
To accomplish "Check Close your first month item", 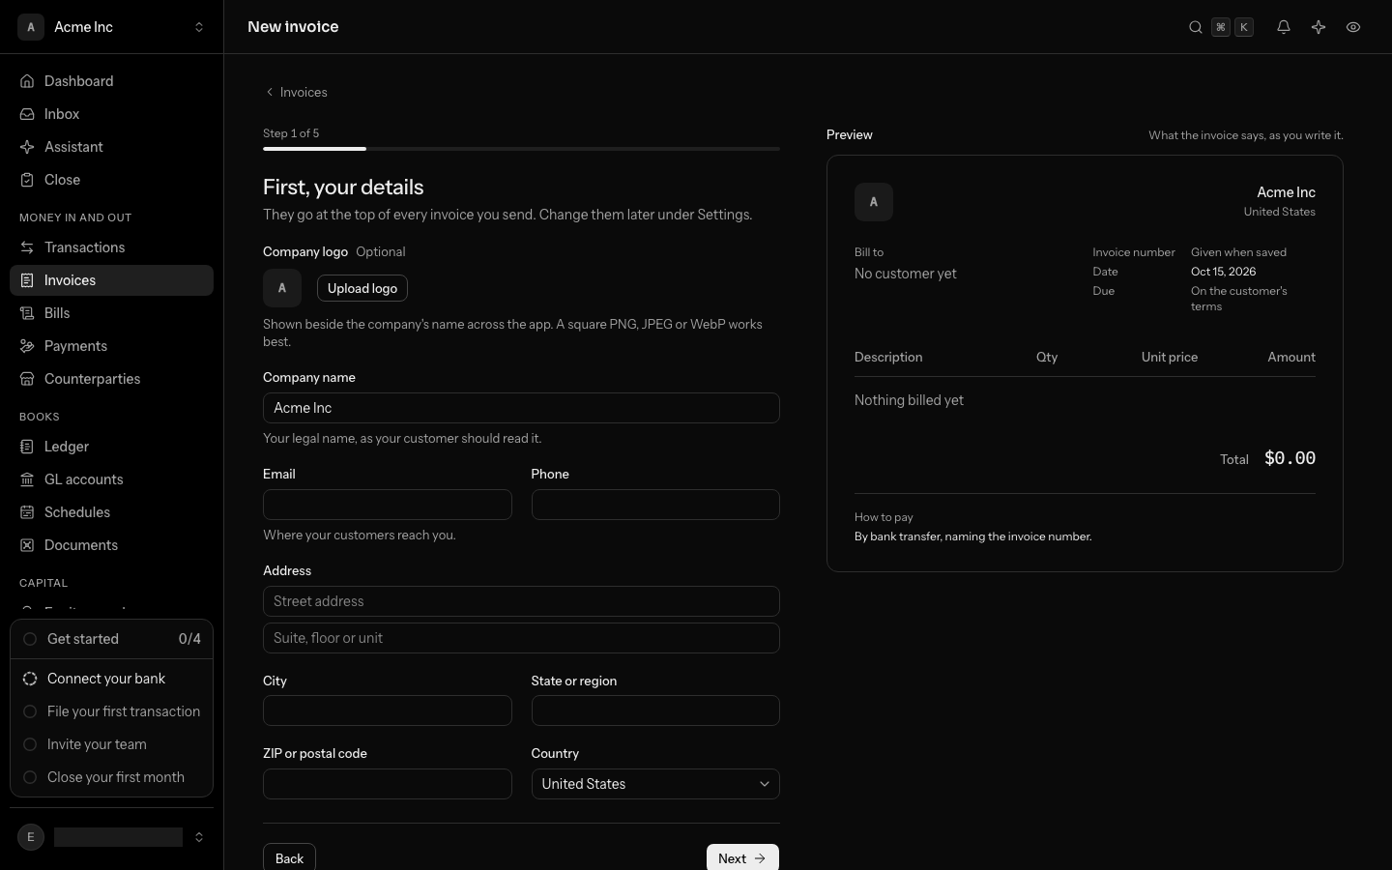I will pos(111,777).
